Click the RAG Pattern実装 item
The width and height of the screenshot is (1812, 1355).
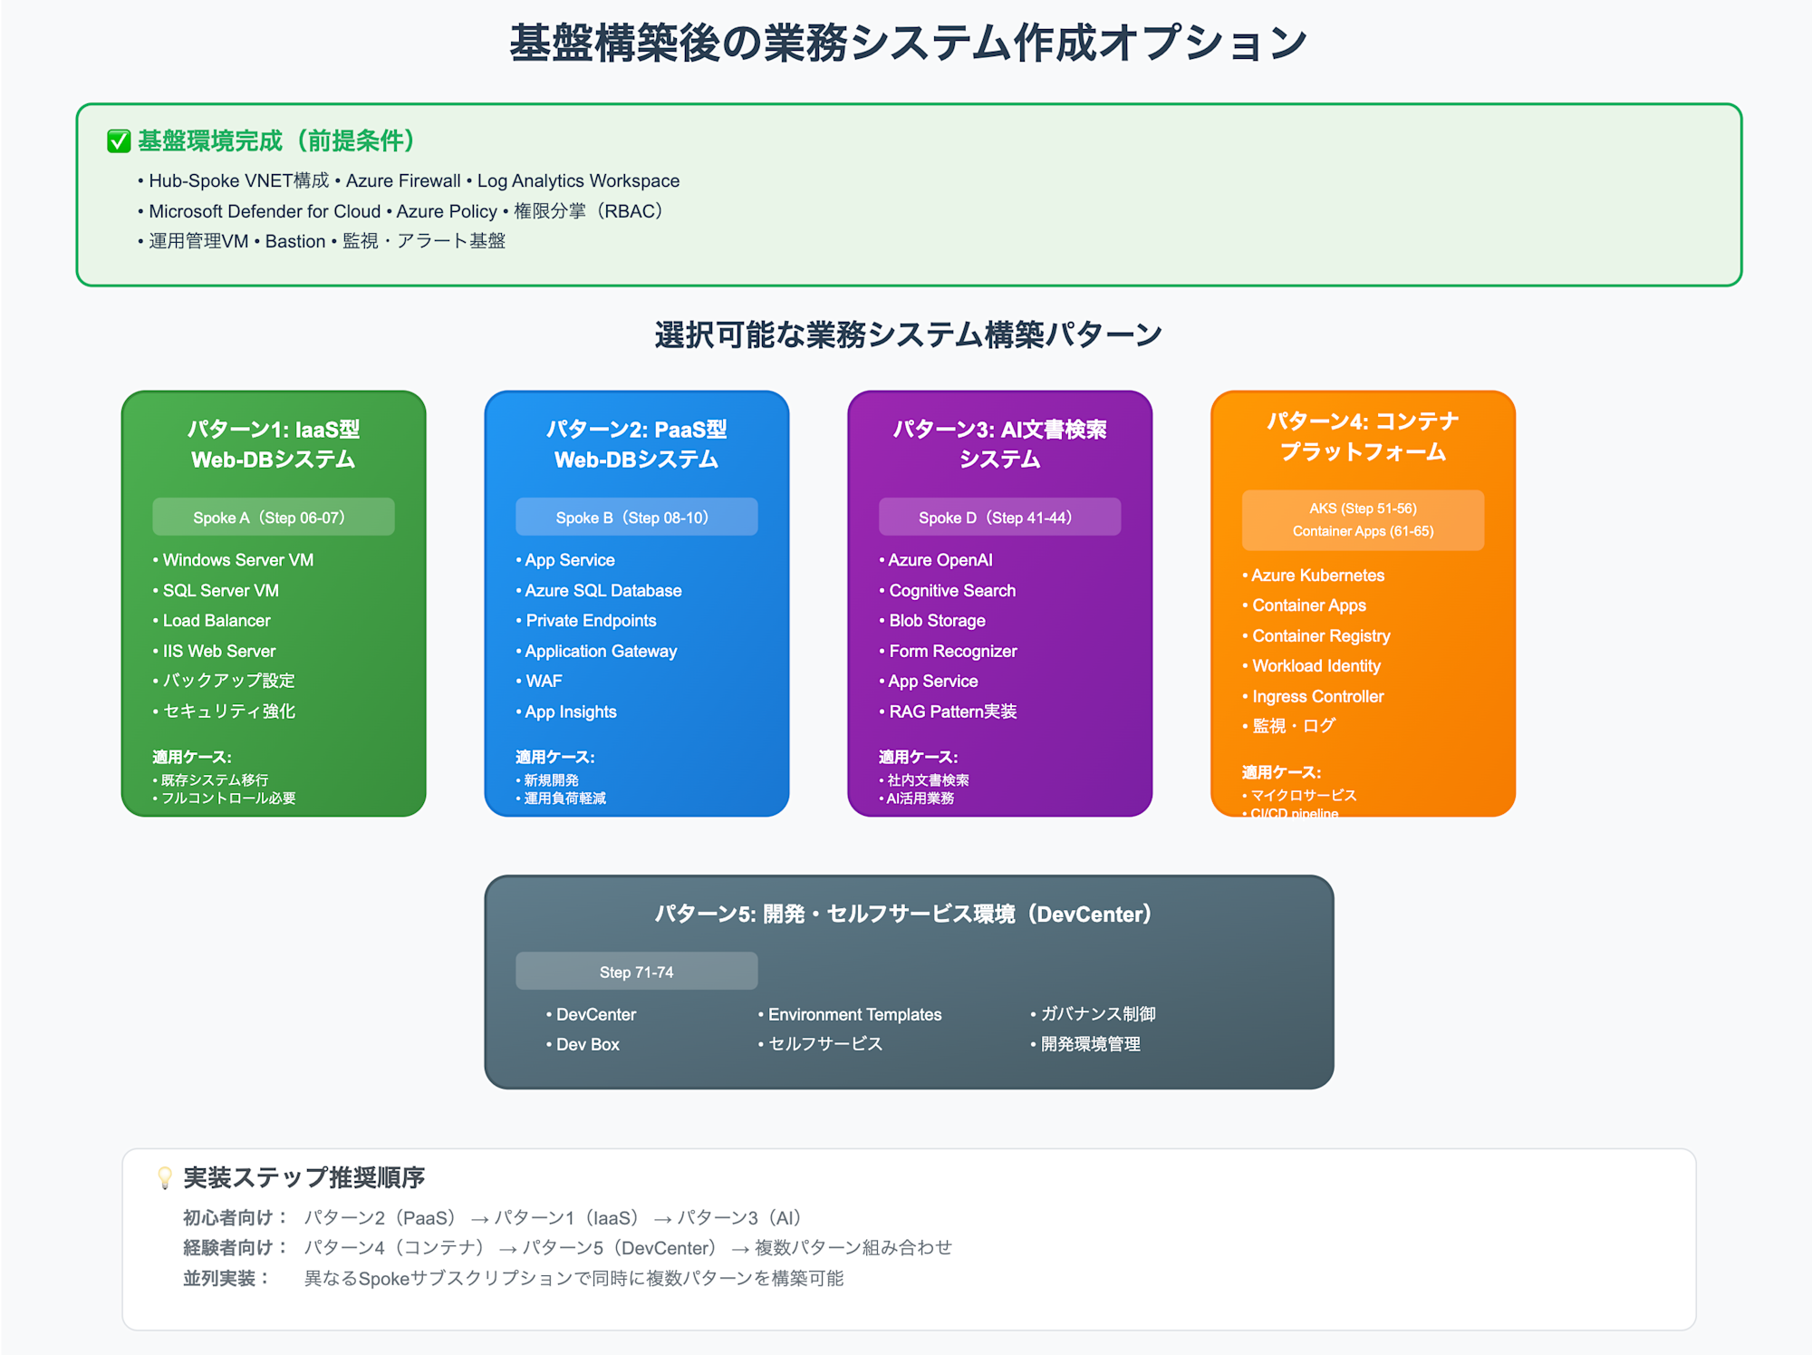point(948,711)
